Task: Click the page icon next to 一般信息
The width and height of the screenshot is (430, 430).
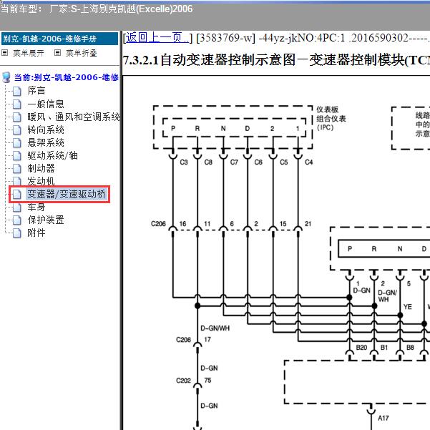Action: (x=16, y=104)
